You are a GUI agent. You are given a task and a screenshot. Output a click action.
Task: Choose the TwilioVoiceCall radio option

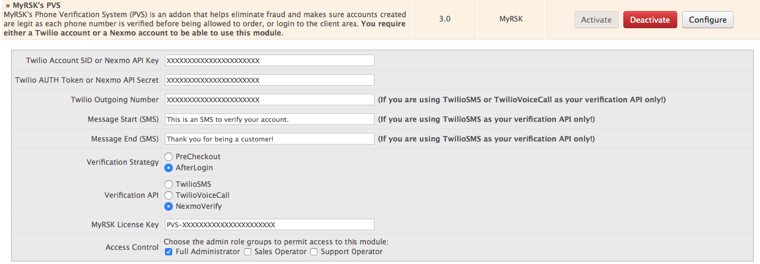169,195
